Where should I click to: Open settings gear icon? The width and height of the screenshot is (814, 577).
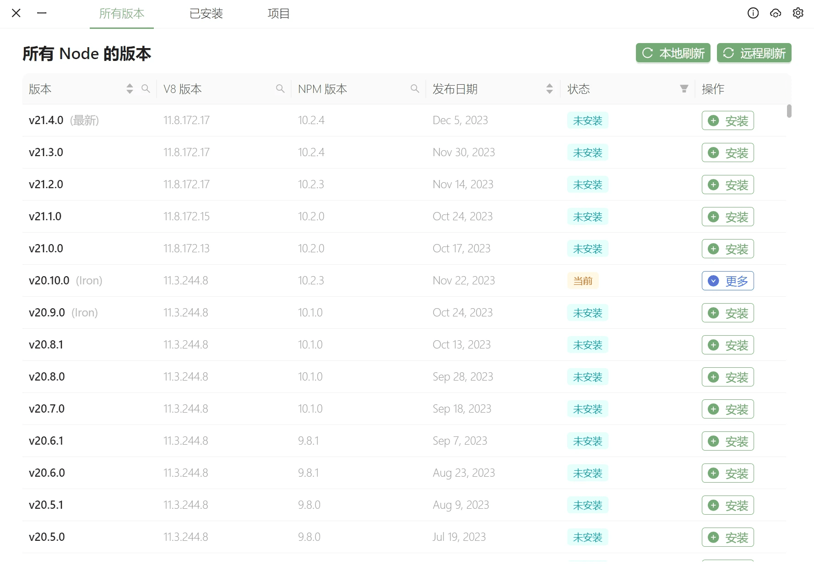798,13
